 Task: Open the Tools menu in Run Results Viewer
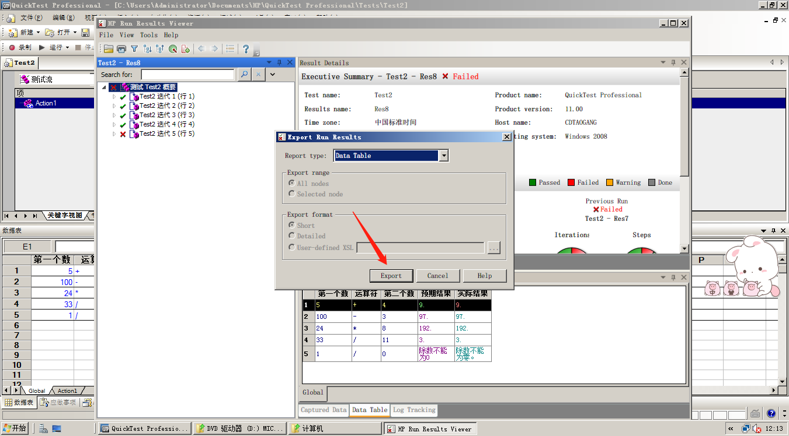tap(149, 35)
